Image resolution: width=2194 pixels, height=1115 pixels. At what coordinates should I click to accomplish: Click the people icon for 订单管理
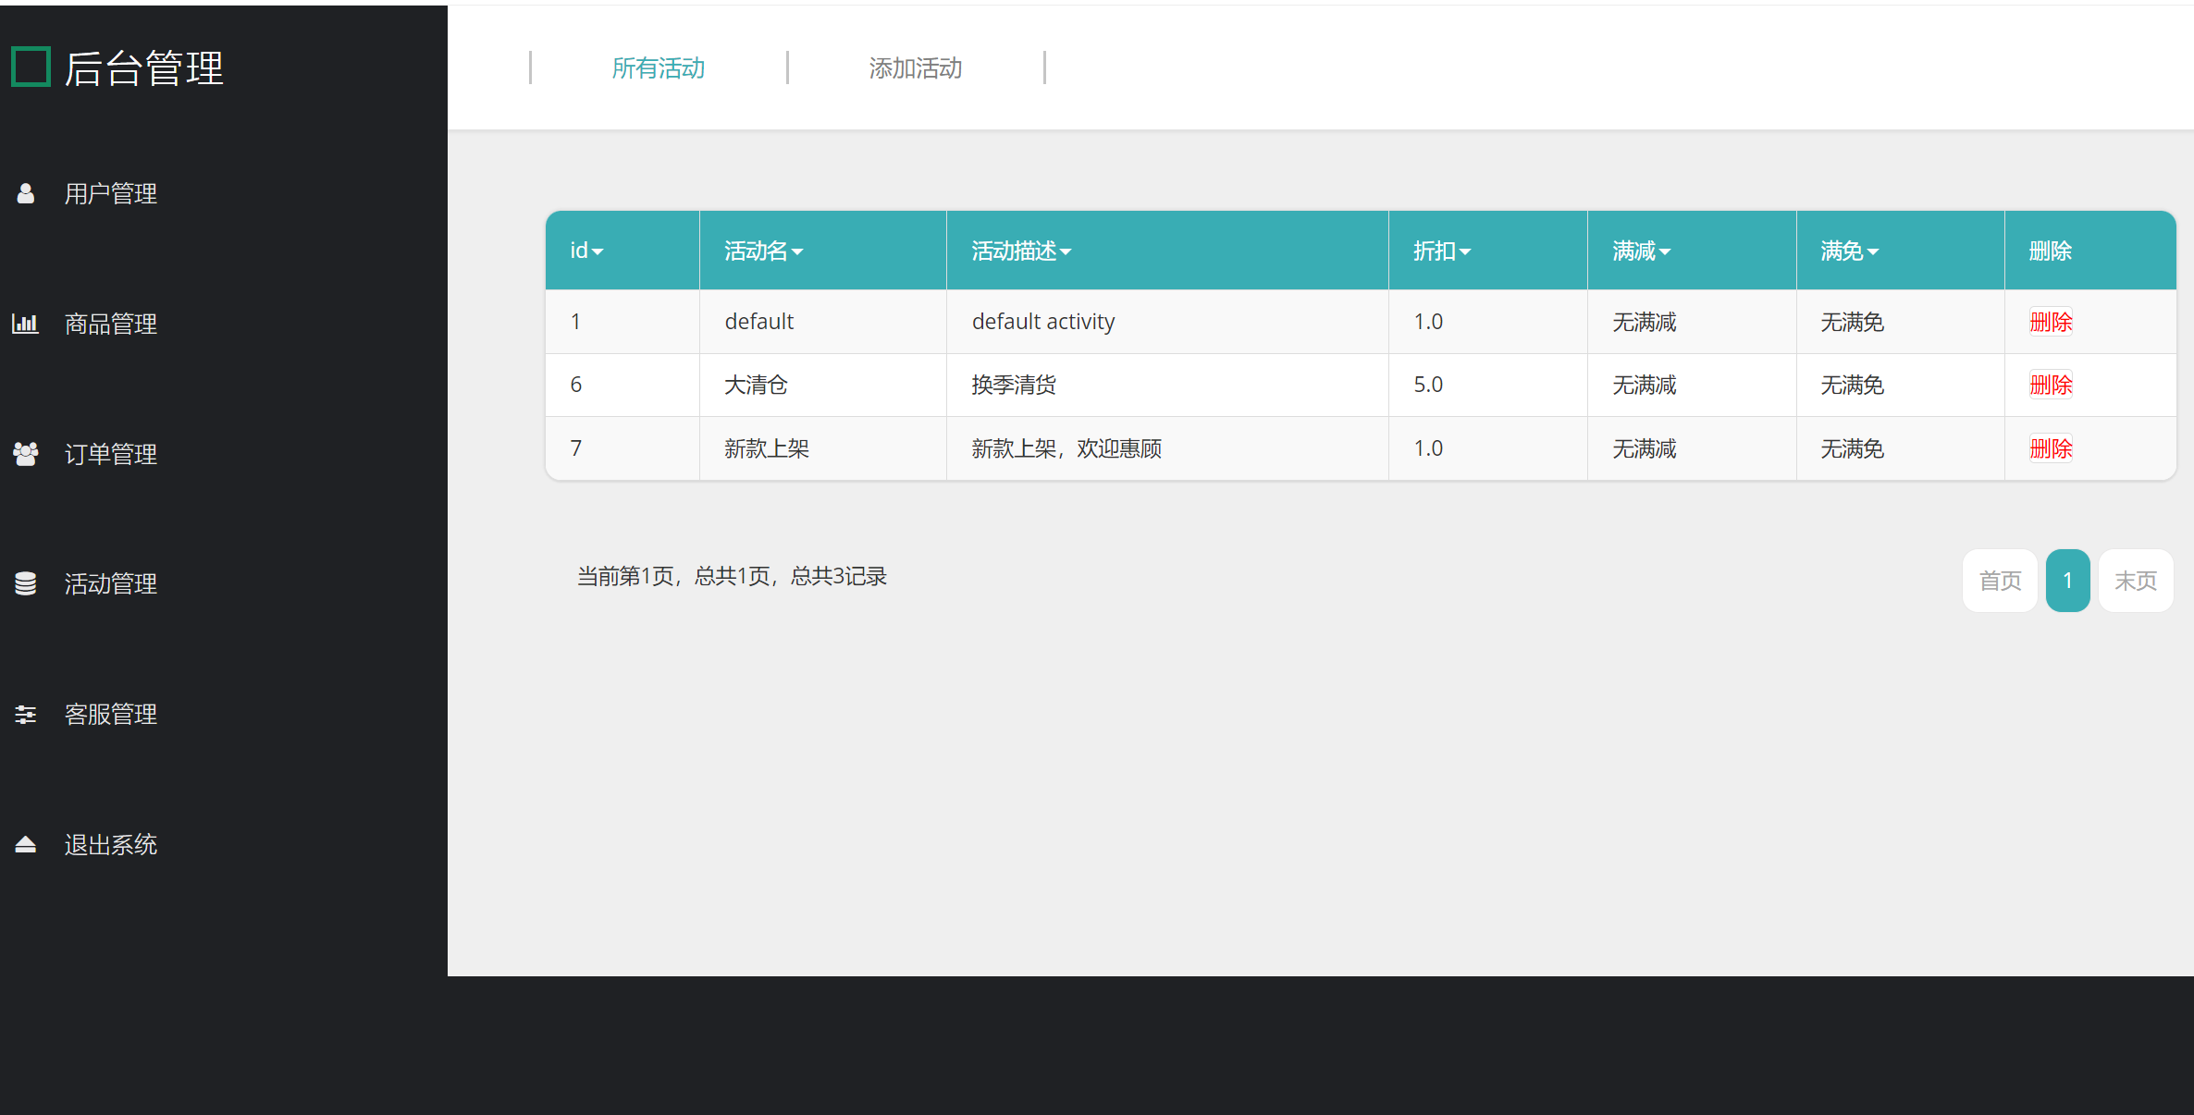[x=25, y=454]
